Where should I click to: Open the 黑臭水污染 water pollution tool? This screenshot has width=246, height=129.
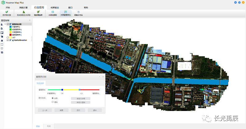[x=78, y=13]
